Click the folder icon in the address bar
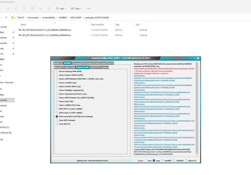 pyautogui.click(x=13, y=17)
